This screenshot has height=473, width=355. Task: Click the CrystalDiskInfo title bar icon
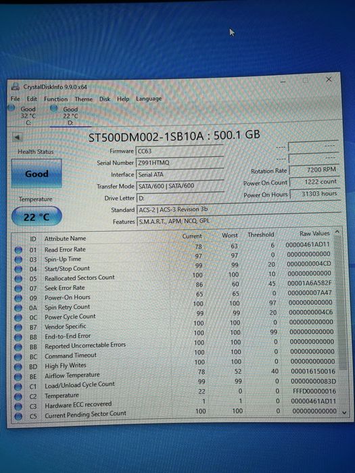click(16, 87)
